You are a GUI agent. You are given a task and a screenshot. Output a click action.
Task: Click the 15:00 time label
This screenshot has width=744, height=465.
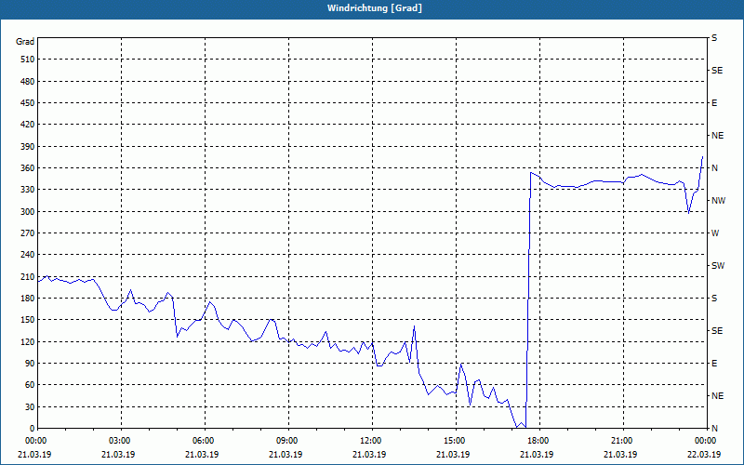(456, 441)
